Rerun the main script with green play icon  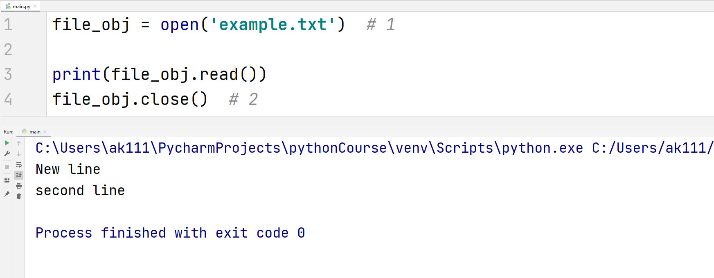pyautogui.click(x=7, y=143)
